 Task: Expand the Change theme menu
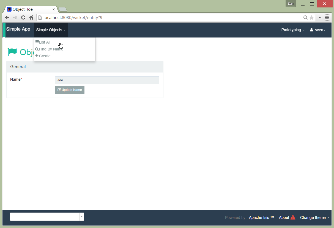314,218
